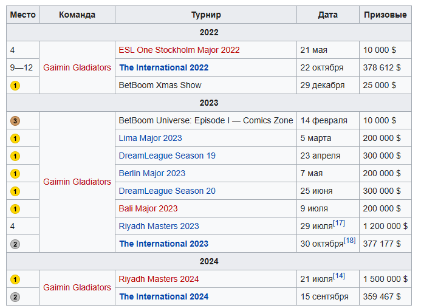Open Gaimin Gladiators link in 2023 section
This screenshot has height=308, width=421.
click(77, 182)
